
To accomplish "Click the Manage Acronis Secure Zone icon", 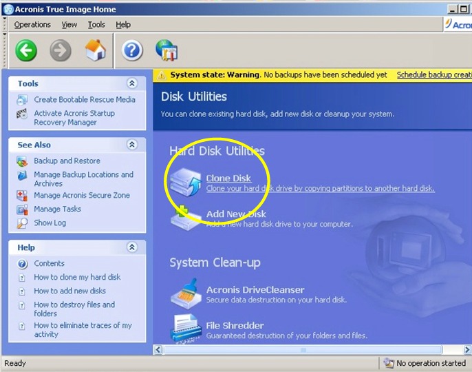I will 22,196.
